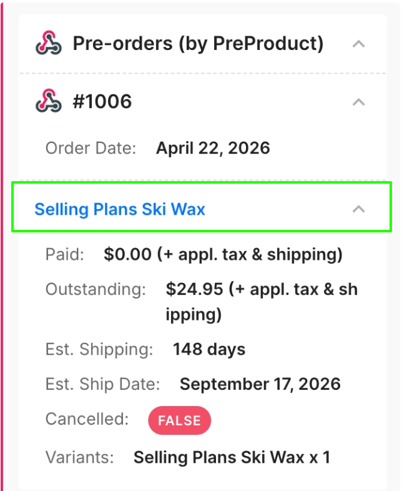Viewport: 402px width, 491px height.
Task: Click the Variants label
Action: pos(79,457)
